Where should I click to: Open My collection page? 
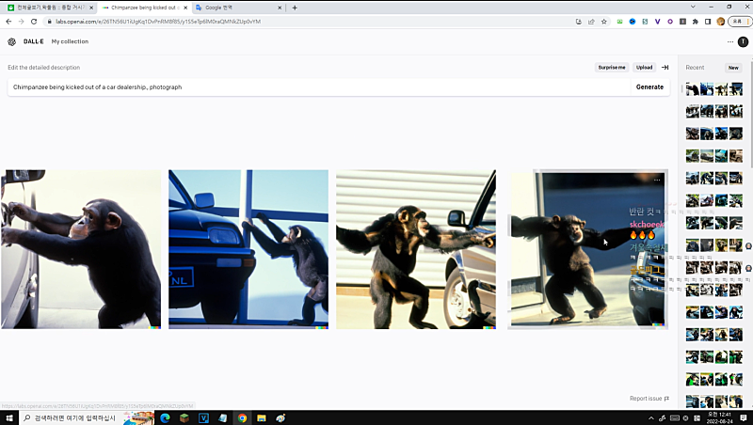[x=70, y=41]
